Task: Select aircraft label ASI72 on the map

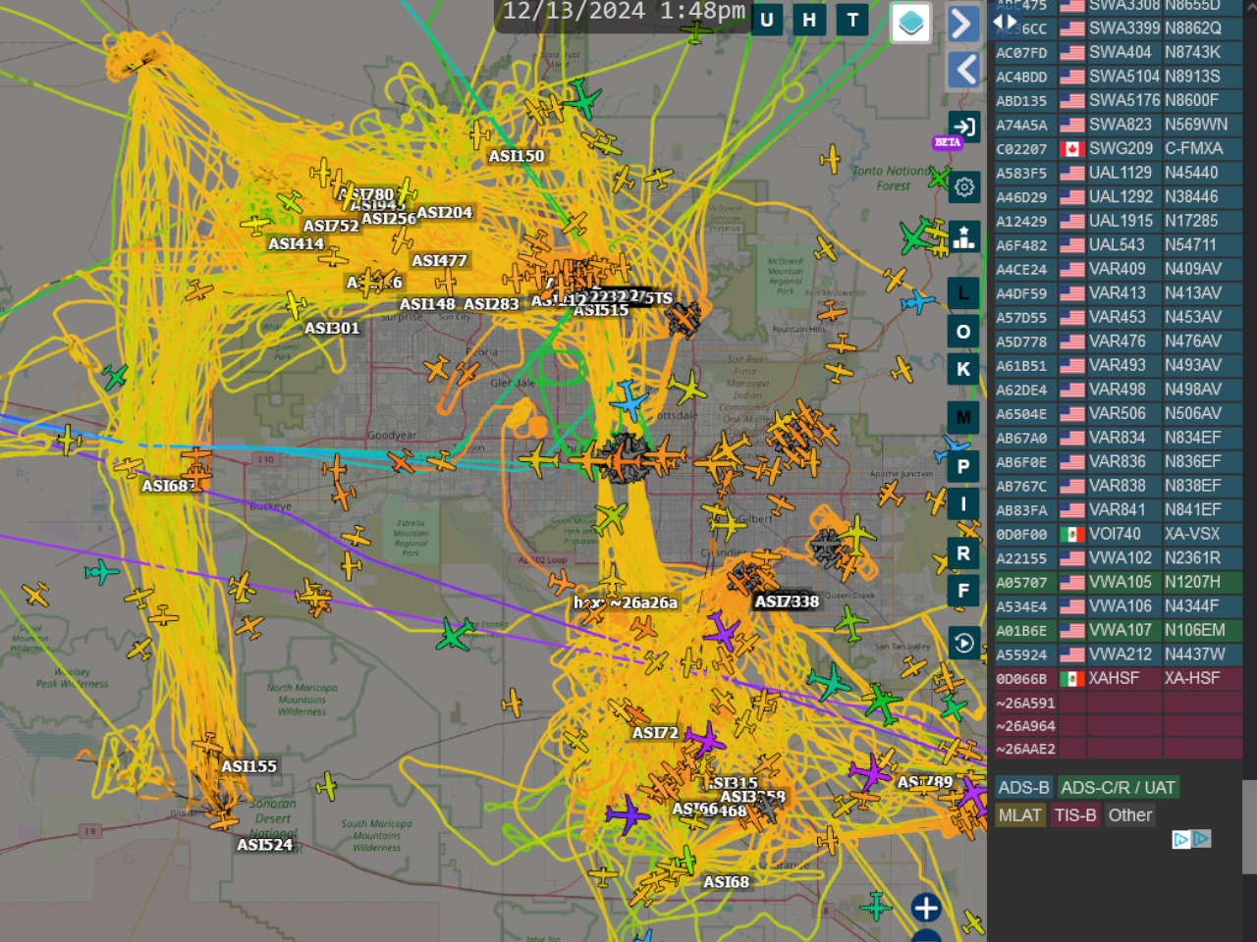Action: (x=655, y=733)
